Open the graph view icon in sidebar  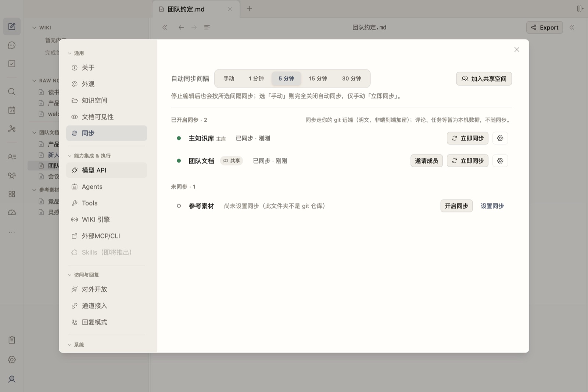tap(12, 129)
